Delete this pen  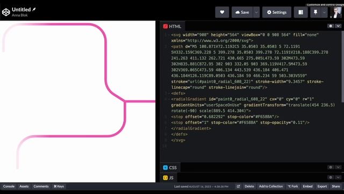click(x=249, y=186)
